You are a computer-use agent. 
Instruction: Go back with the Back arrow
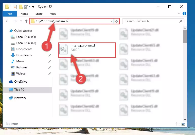click(x=8, y=21)
